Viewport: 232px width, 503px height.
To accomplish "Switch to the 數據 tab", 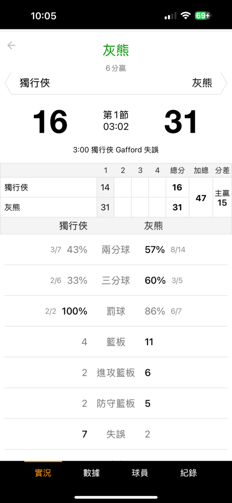I will click(92, 472).
